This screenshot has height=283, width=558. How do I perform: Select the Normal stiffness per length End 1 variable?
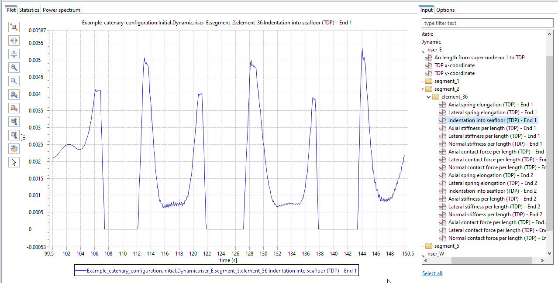(490, 143)
